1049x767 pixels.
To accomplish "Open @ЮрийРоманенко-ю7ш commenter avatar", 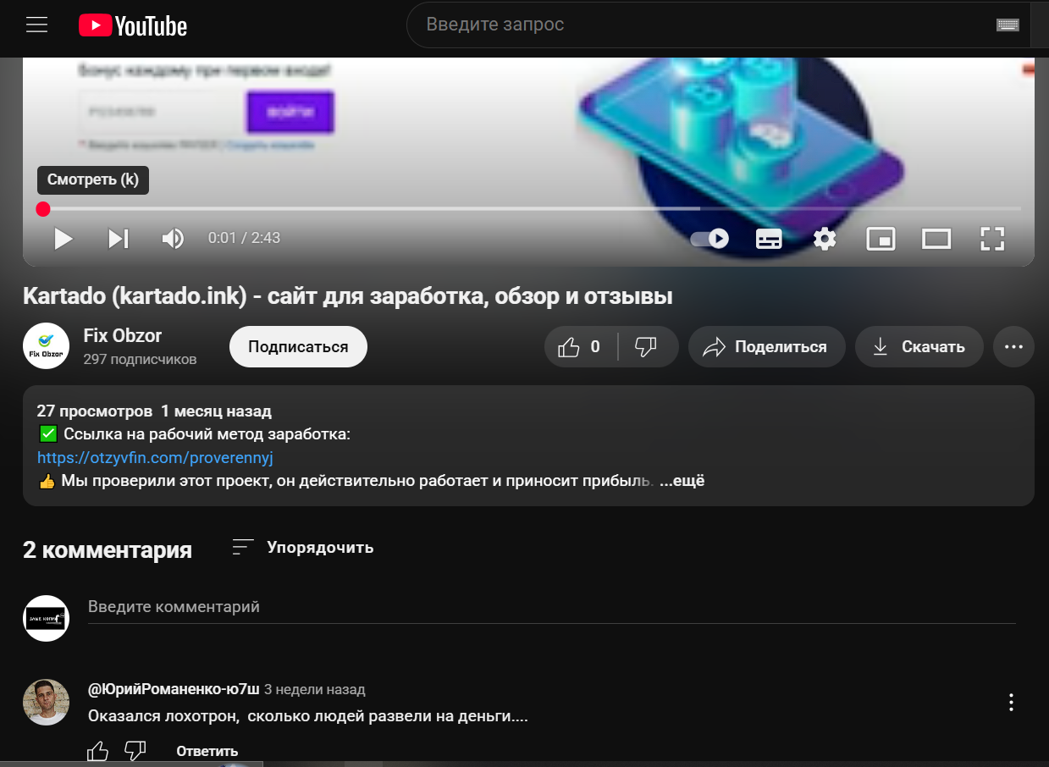I will tap(46, 702).
